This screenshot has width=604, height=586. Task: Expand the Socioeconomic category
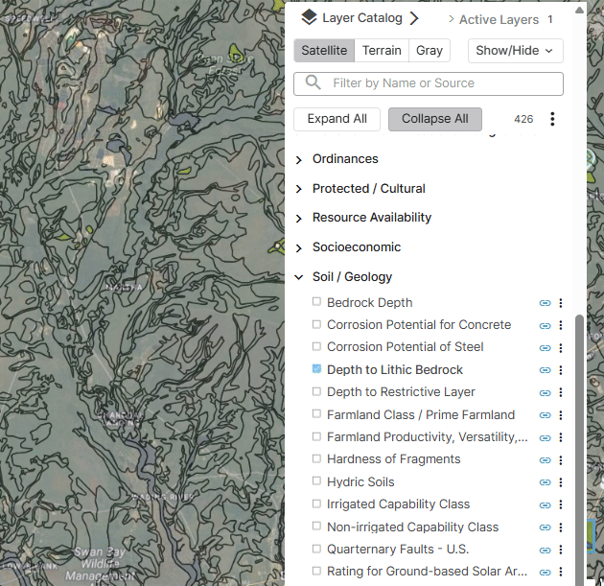tap(298, 248)
